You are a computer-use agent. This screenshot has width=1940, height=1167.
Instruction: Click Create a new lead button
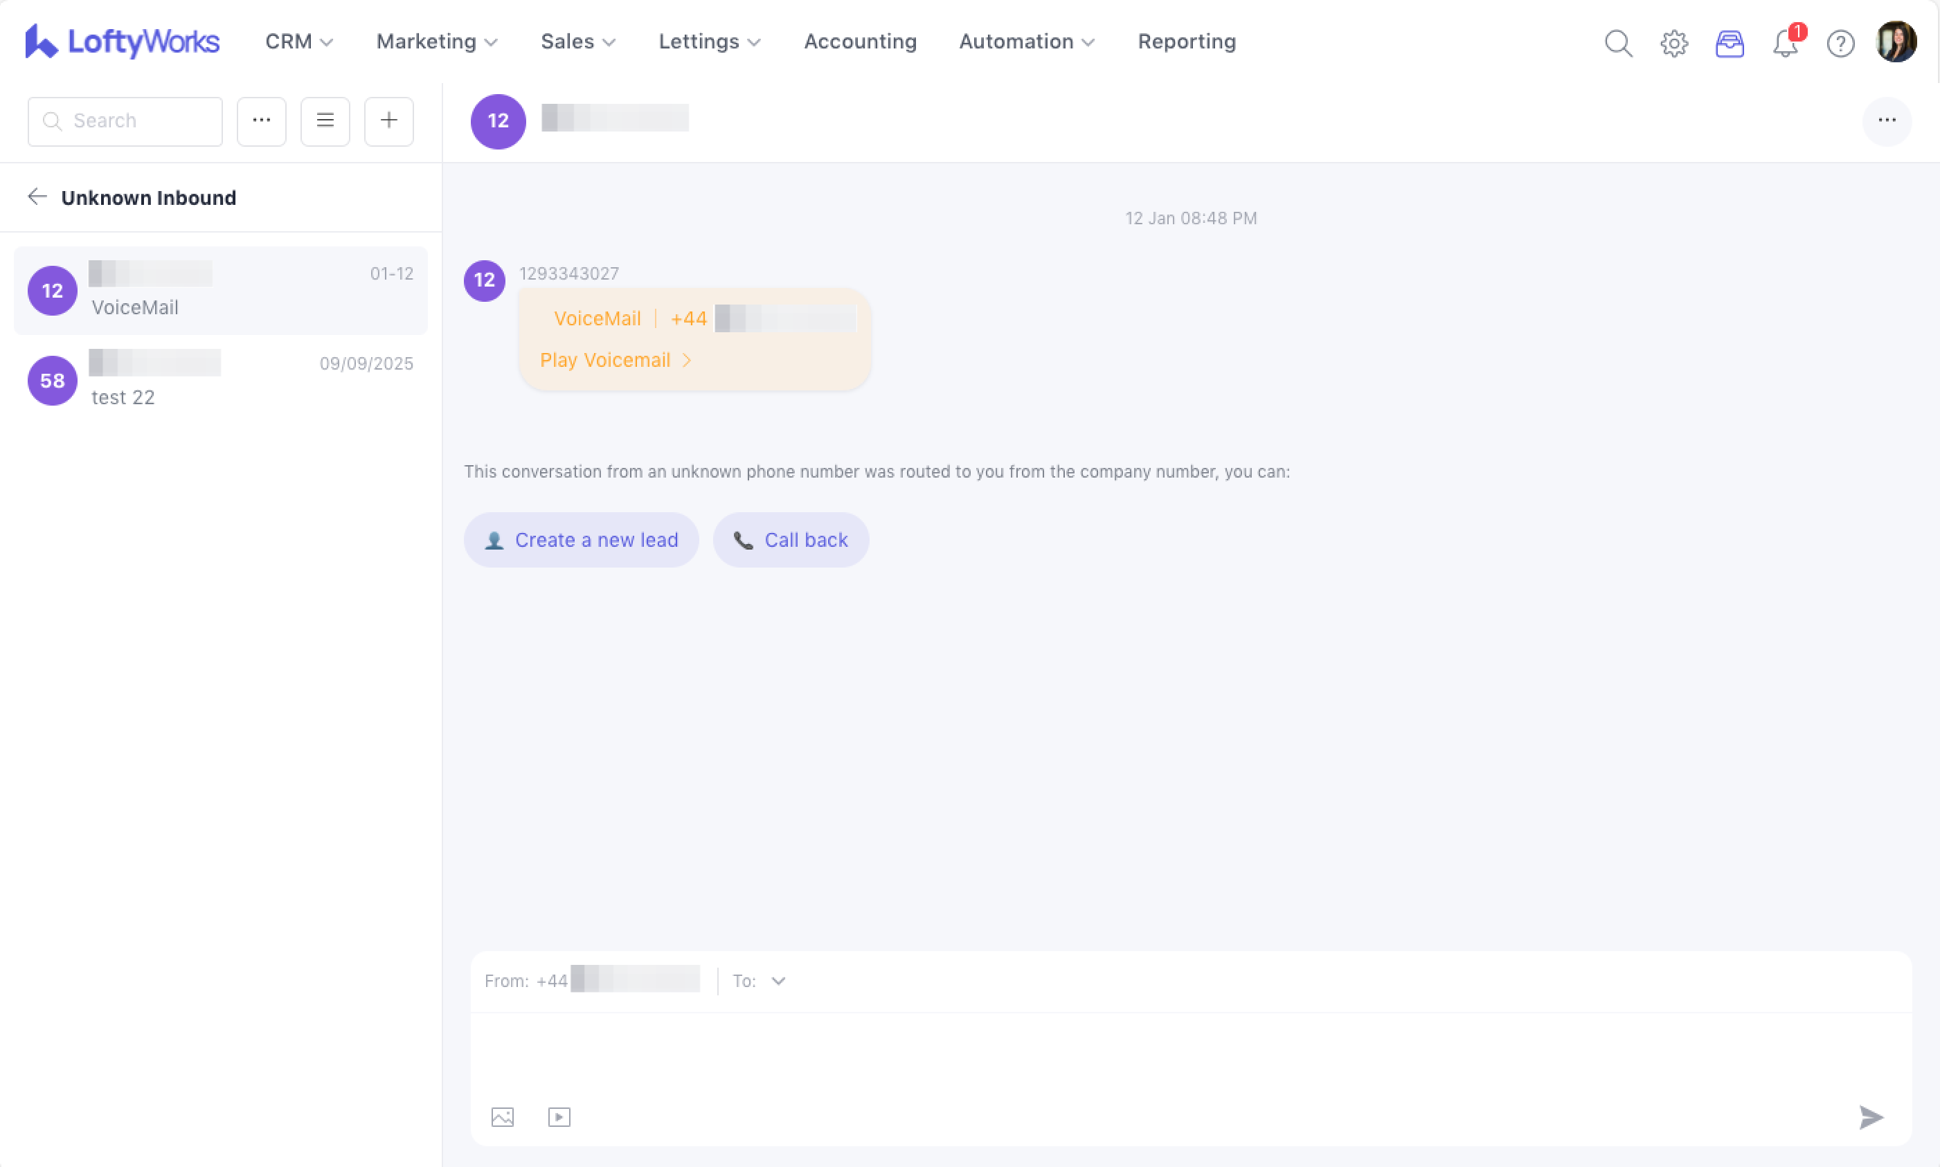(580, 541)
